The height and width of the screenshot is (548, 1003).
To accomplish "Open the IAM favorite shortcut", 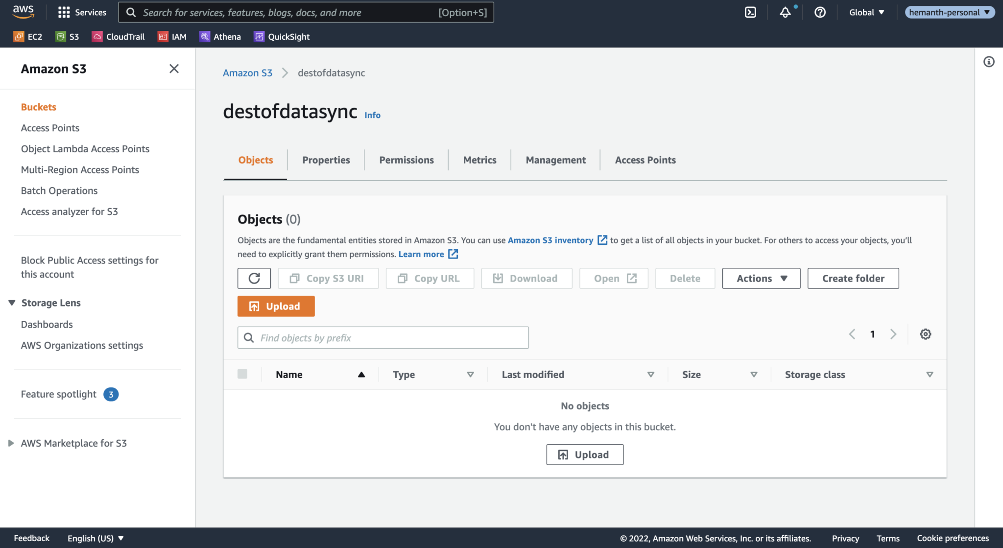I will coord(172,36).
